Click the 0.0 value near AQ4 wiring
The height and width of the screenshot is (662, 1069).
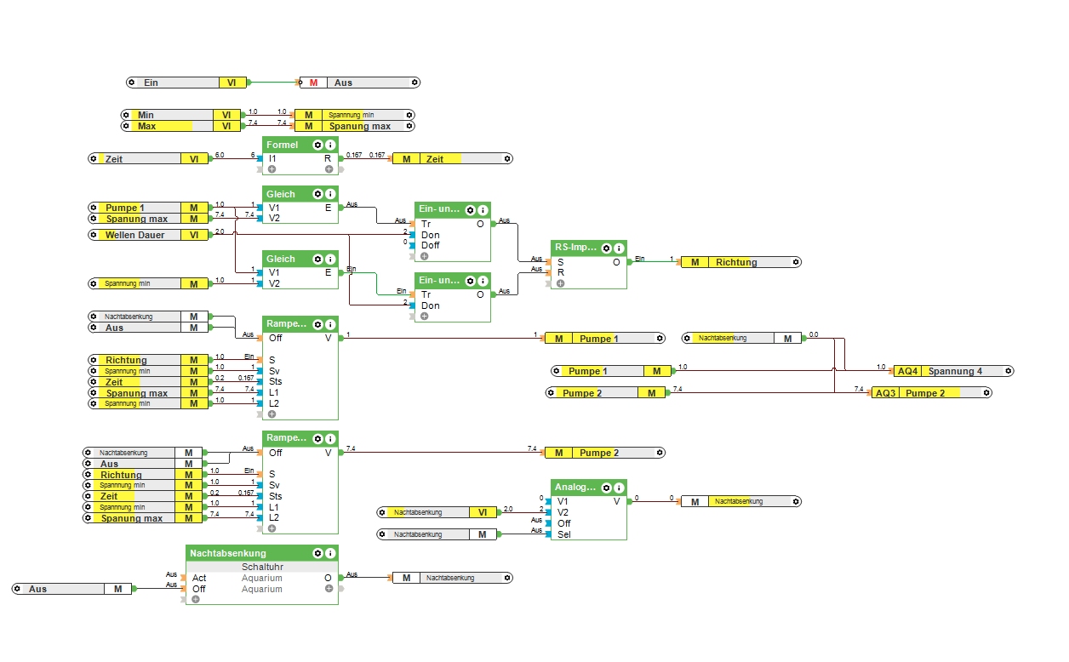pos(813,334)
